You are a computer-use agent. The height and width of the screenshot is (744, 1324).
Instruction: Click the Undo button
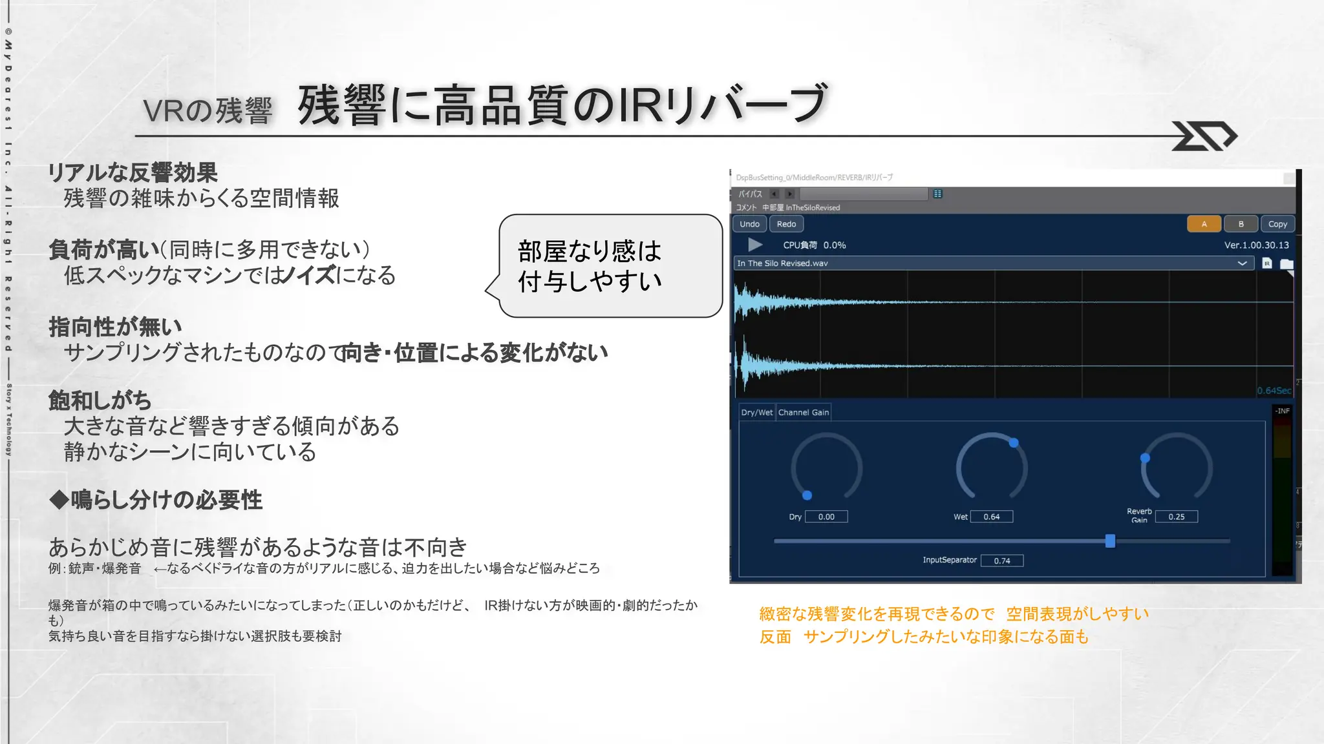tap(749, 224)
